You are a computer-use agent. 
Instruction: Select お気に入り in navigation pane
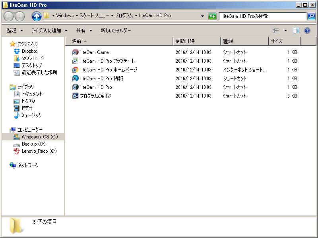[x=27, y=44]
